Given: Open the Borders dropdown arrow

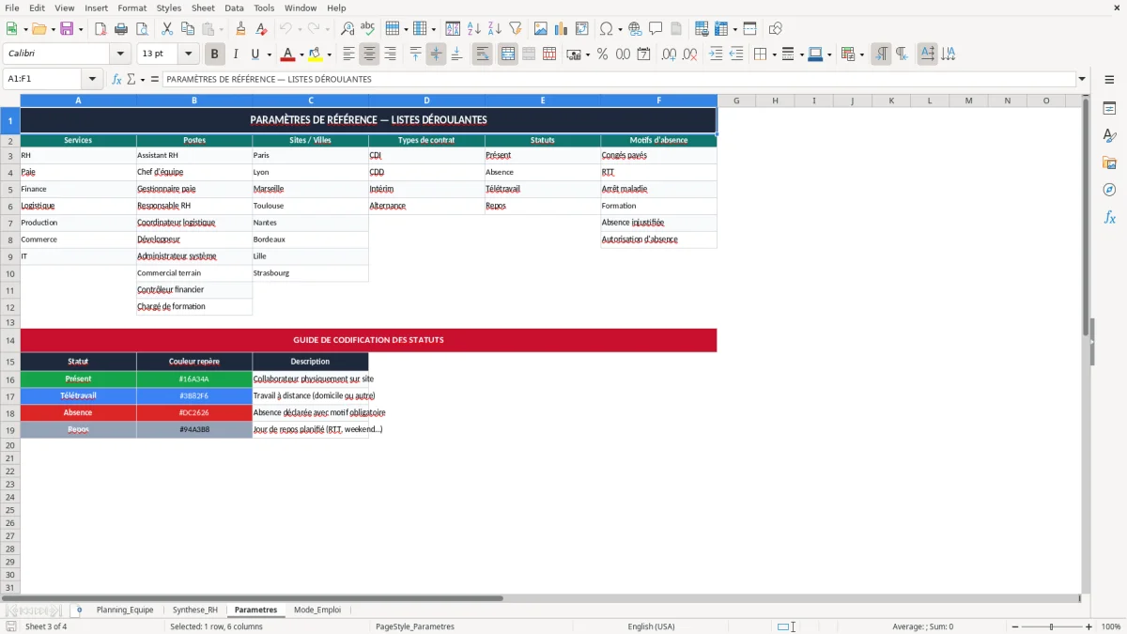Looking at the screenshot, I should click(774, 54).
